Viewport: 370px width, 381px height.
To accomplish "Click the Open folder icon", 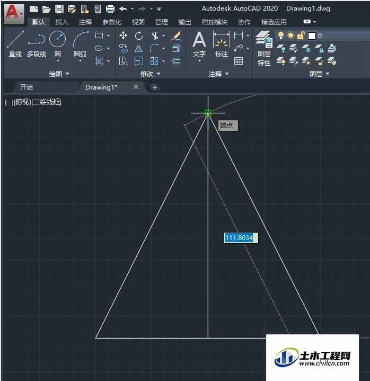I will coord(46,9).
